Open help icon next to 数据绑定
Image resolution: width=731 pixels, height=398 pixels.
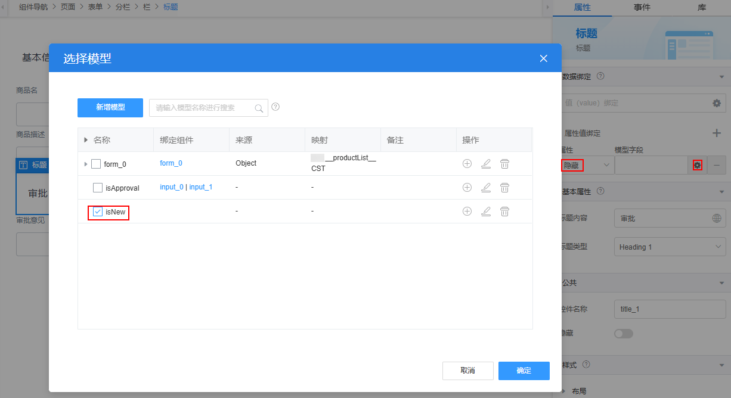(600, 76)
